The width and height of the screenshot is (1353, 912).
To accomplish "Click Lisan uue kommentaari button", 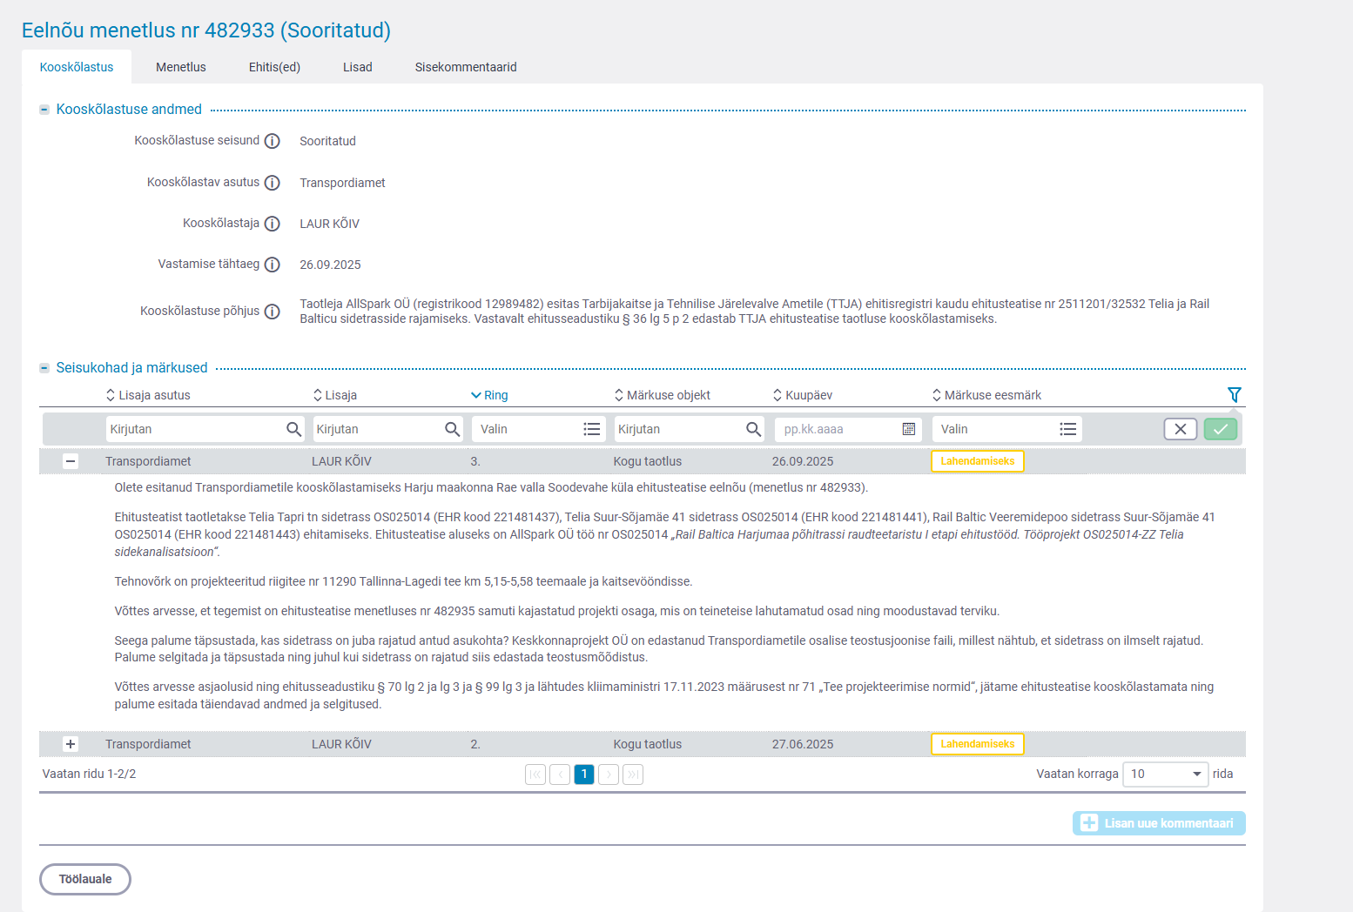I will 1158,823.
